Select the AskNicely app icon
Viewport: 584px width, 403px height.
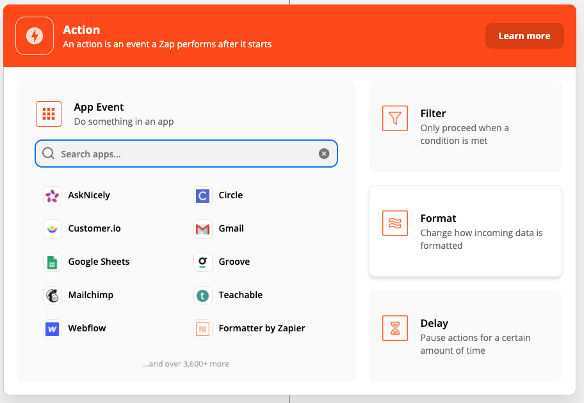coord(53,195)
